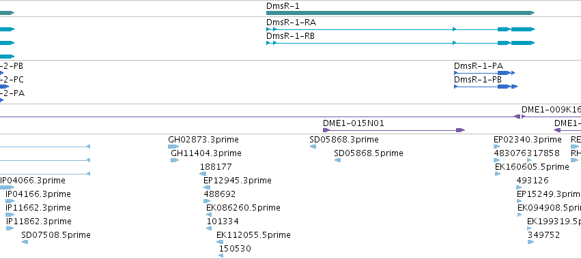The width and height of the screenshot is (581, 259).
Task: Select the EP02340.3prime feature marker
Action: (x=497, y=147)
